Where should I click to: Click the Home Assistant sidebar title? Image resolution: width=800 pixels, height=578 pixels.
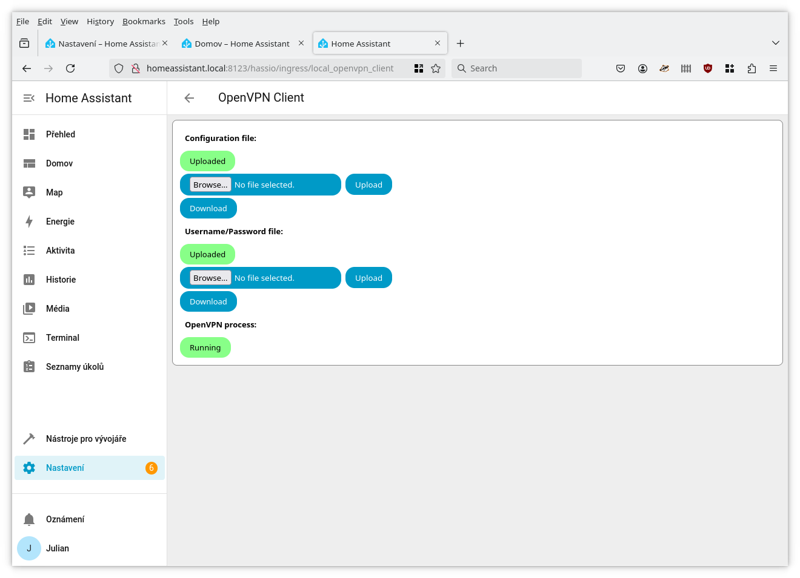pyautogui.click(x=88, y=98)
